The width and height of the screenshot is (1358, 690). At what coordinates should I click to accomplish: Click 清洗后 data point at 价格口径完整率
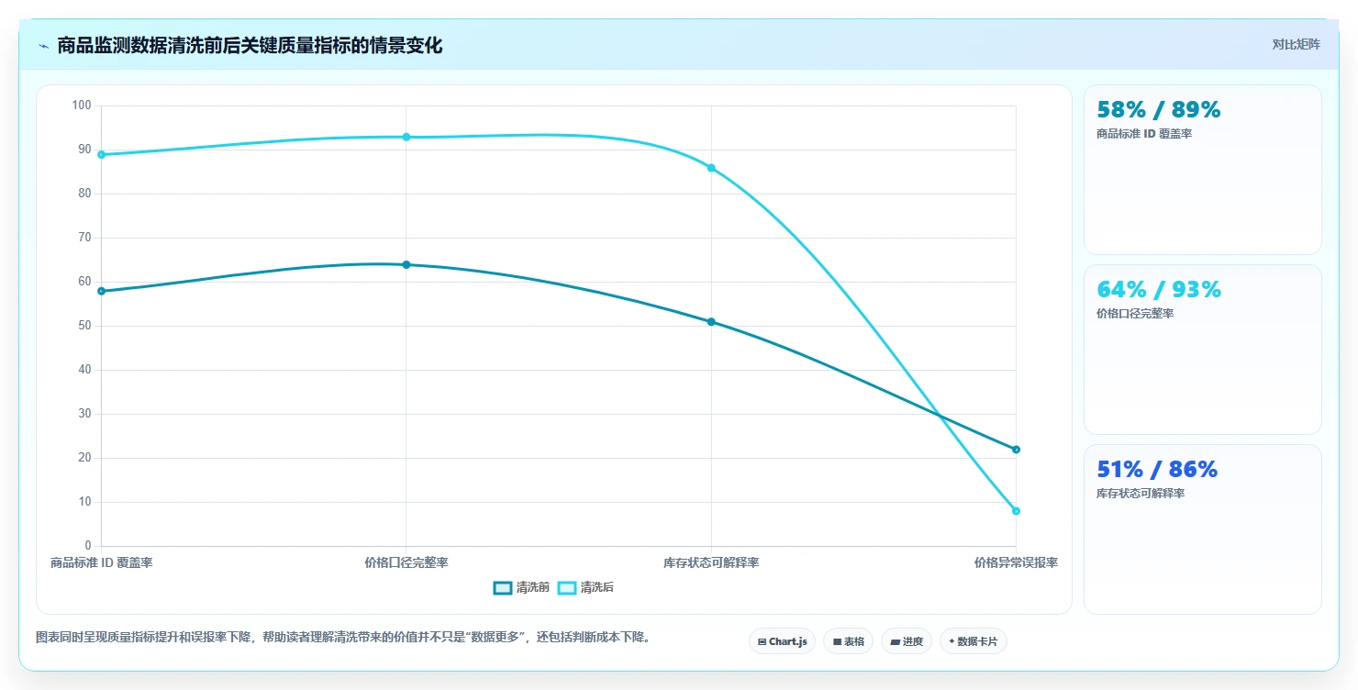(406, 137)
